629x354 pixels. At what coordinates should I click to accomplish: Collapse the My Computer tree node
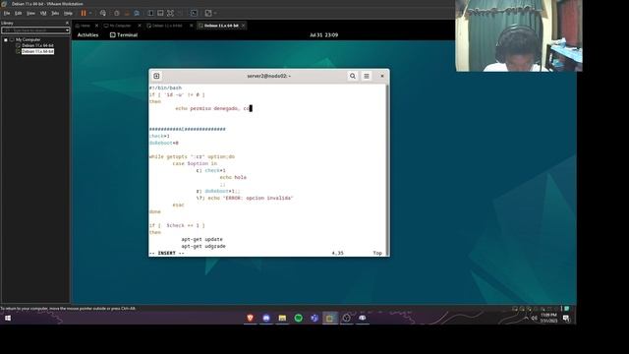6,39
